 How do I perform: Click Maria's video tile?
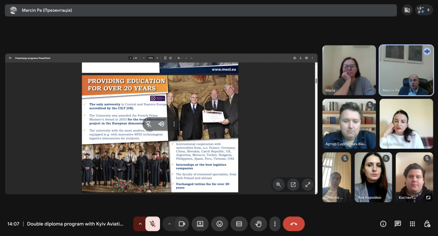pos(349,71)
